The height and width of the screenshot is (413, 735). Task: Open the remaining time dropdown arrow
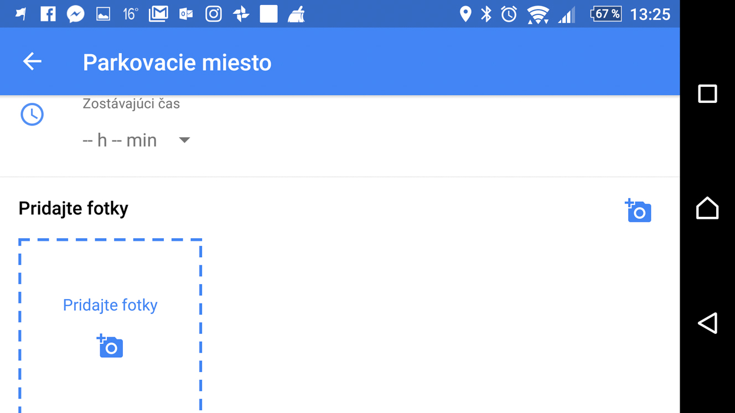tap(184, 140)
